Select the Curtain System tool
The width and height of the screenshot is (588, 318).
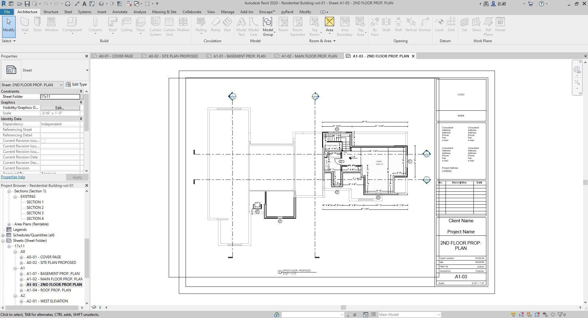[x=155, y=27]
